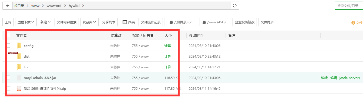Viewport: 363px width, 109px height.
Task: Go to 根目录 in breadcrumb
Action: (19, 6)
